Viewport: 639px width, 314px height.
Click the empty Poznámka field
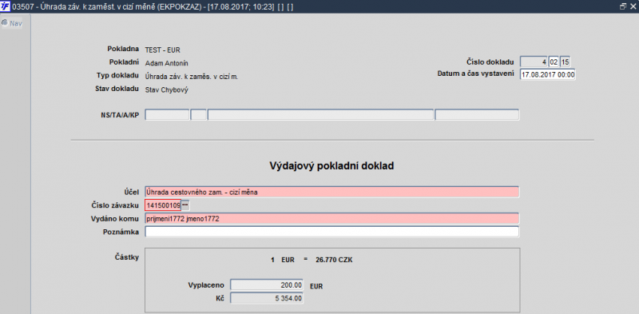coord(331,232)
